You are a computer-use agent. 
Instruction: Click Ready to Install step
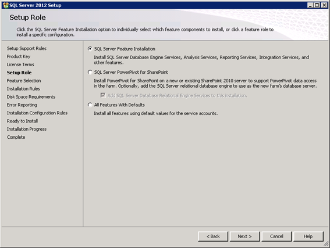pos(22,121)
